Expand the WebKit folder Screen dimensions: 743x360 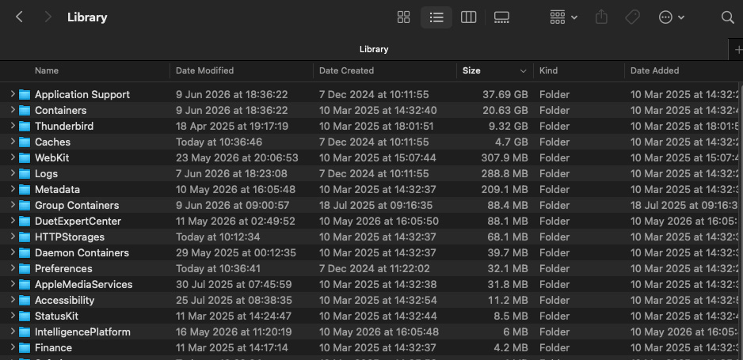(13, 158)
